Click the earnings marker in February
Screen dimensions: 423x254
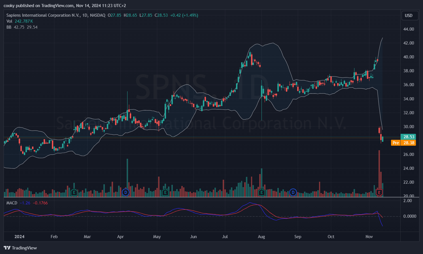(x=74, y=193)
